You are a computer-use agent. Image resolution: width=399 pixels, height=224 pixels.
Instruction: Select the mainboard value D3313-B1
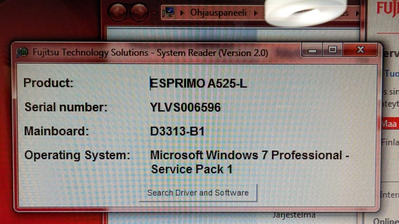coord(177,131)
